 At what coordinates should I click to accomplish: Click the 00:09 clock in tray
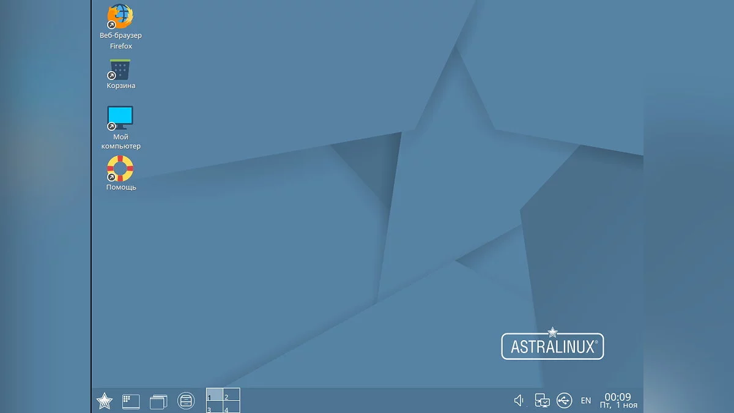pyautogui.click(x=618, y=397)
